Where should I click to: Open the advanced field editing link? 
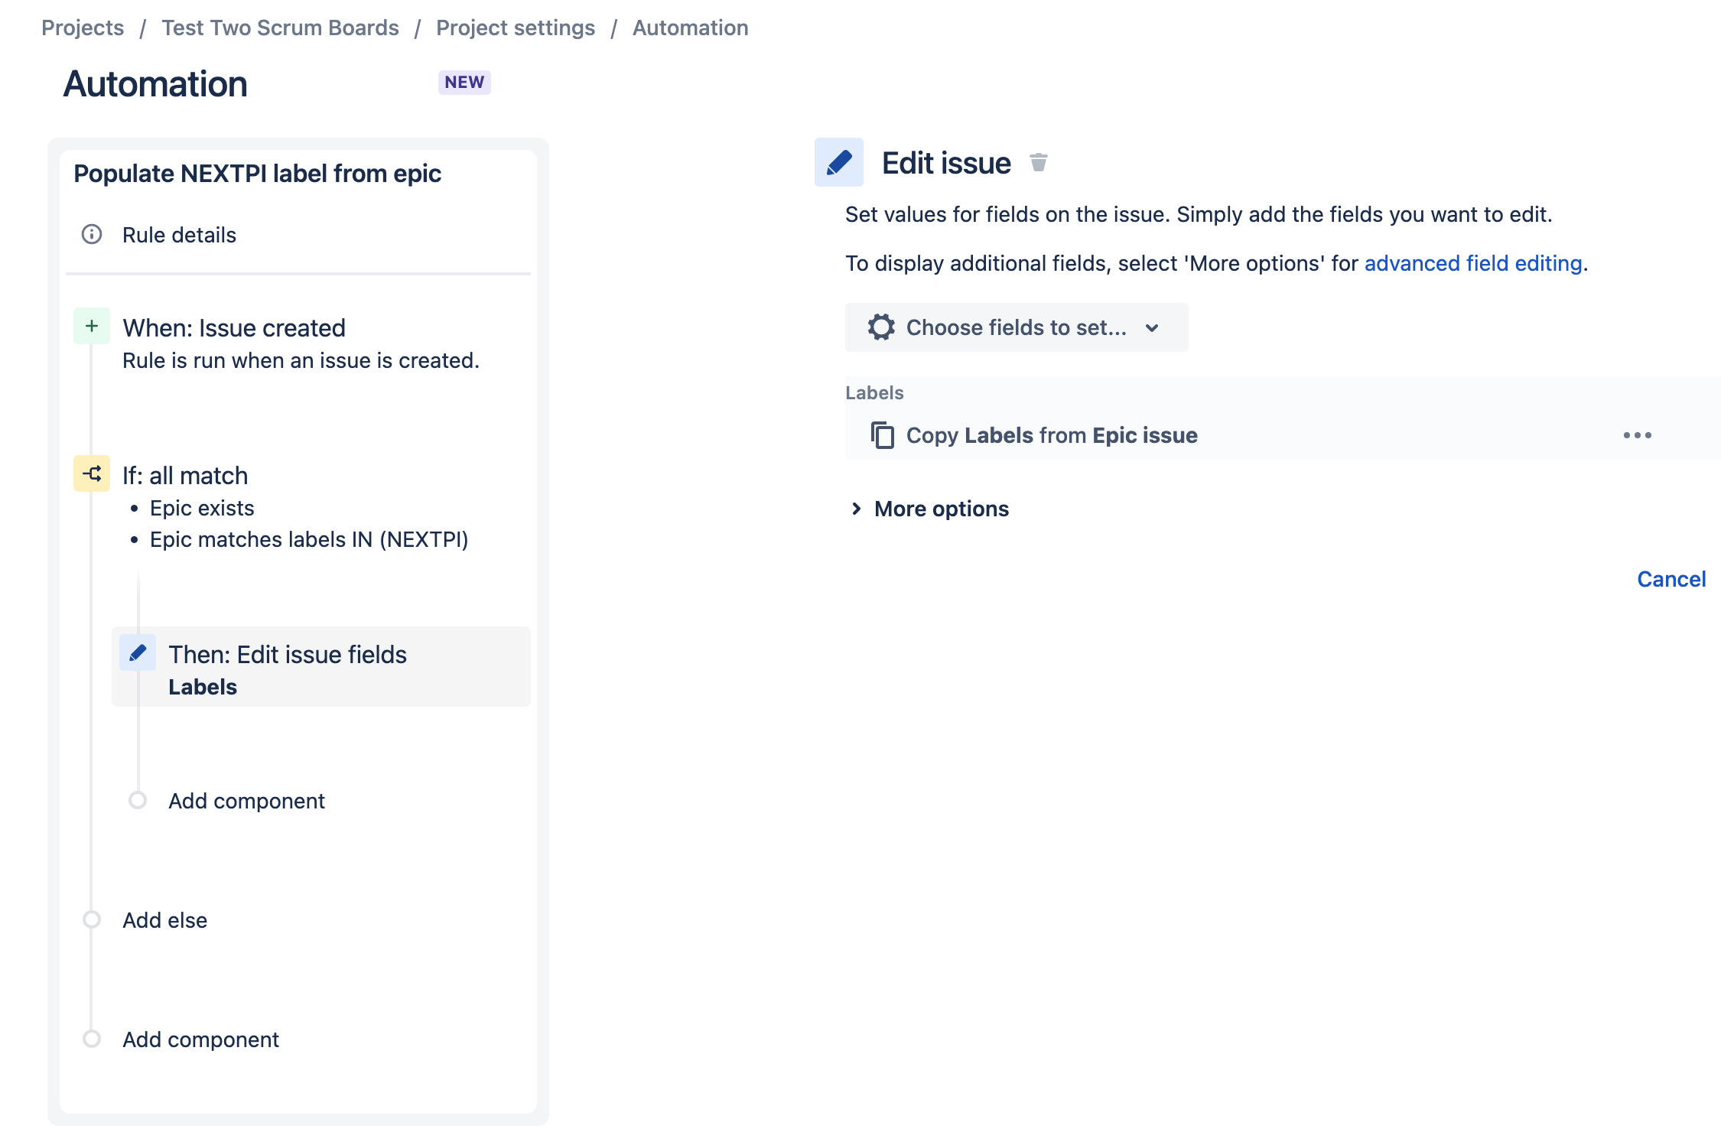[1472, 263]
